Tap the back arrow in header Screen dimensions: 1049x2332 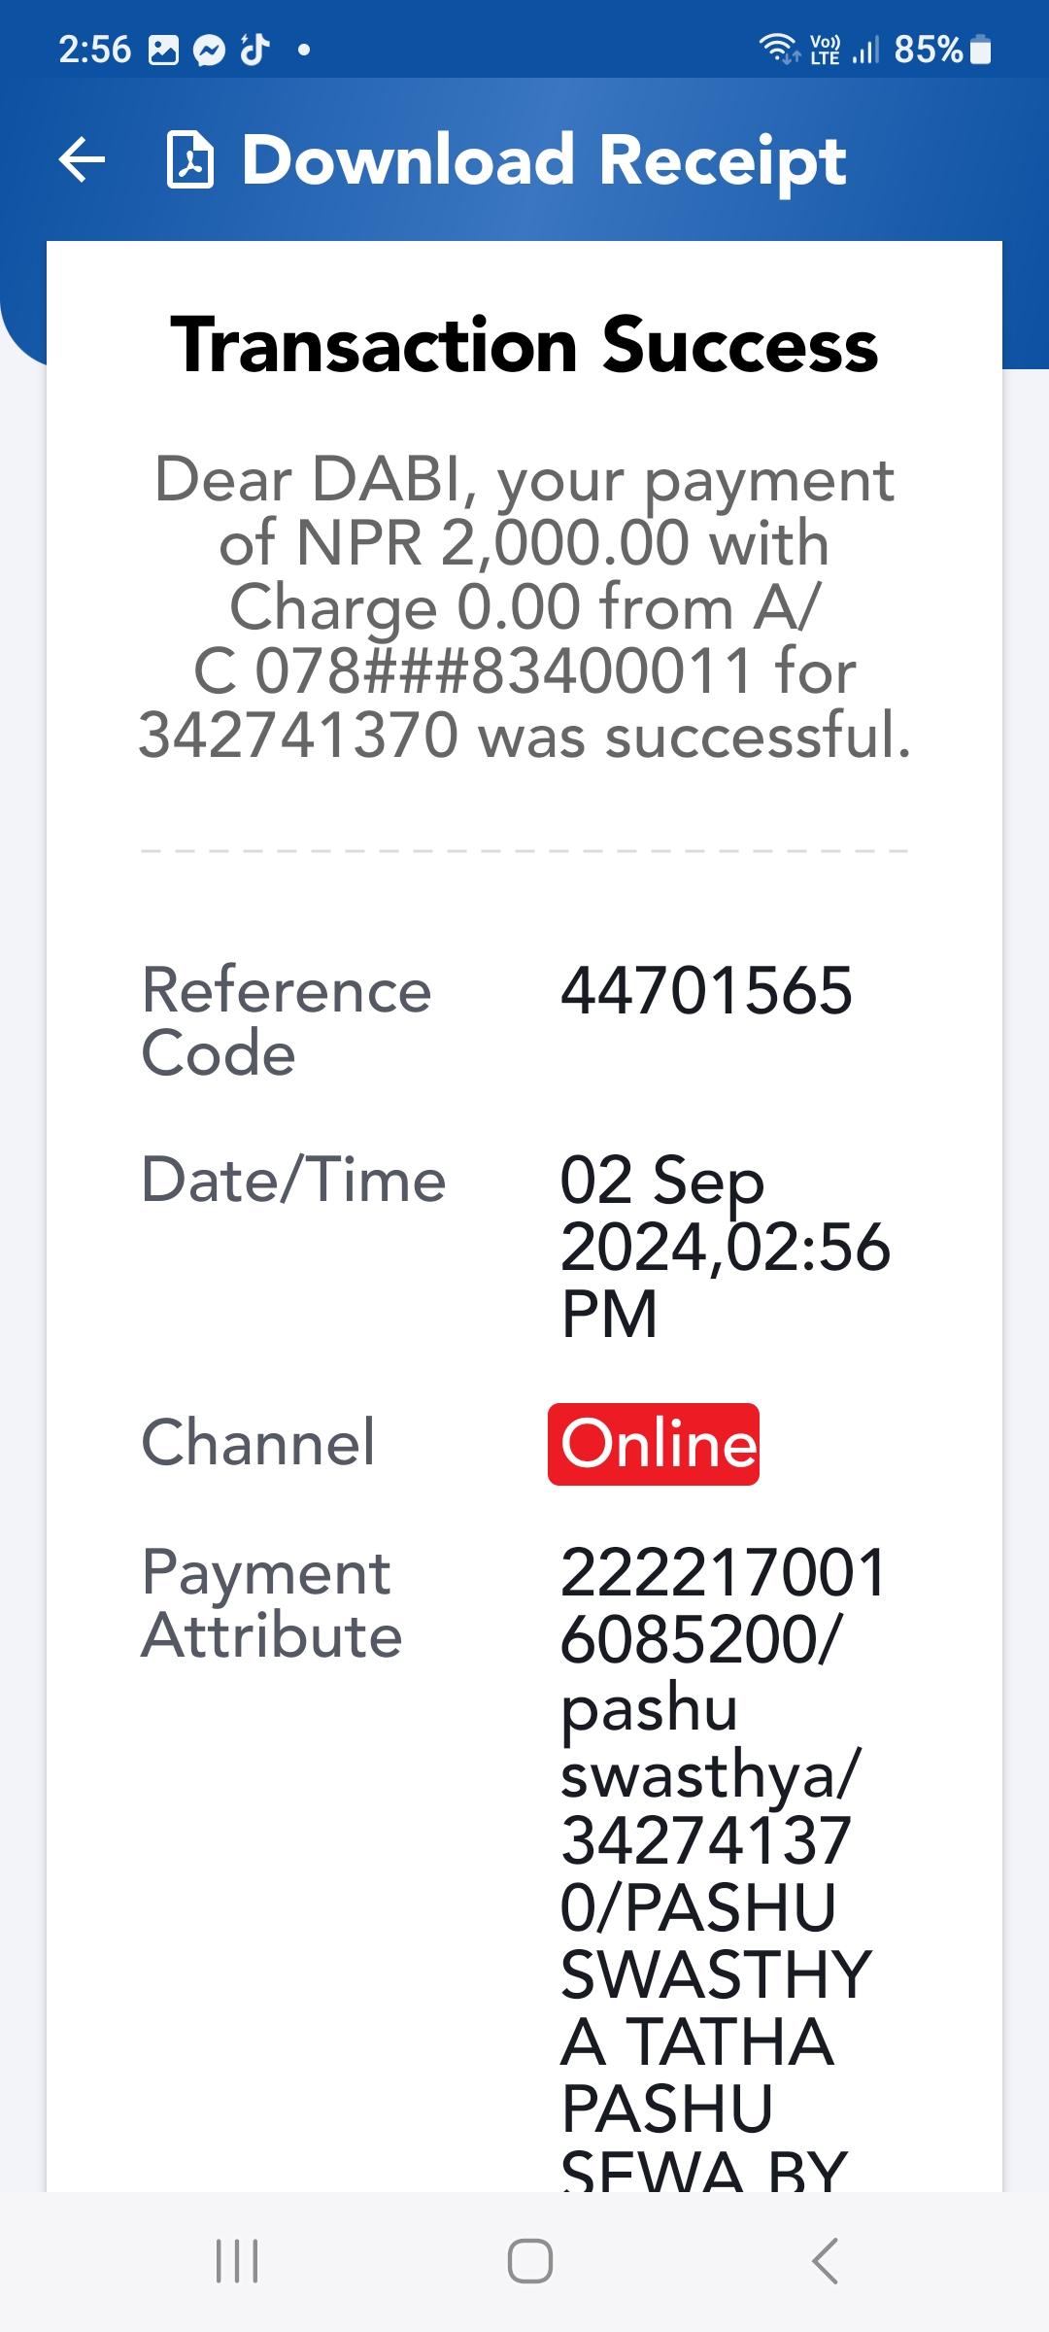(82, 160)
